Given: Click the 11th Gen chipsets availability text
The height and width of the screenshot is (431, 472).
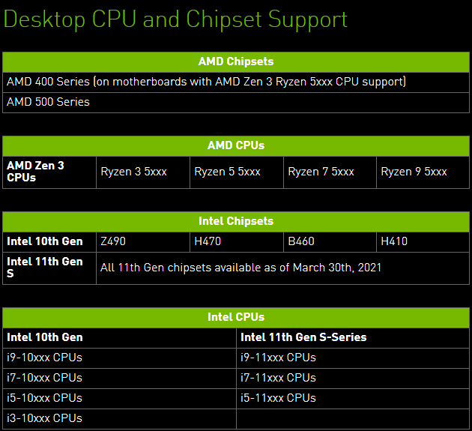Looking at the screenshot, I should tap(241, 267).
